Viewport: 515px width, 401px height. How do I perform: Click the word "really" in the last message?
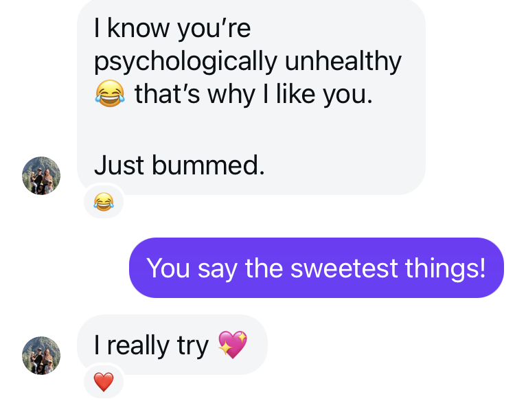coord(137,345)
